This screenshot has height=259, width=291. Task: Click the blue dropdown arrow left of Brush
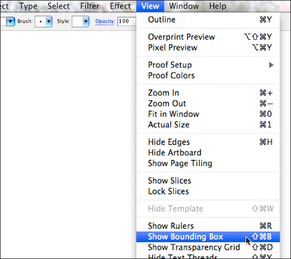(10, 22)
